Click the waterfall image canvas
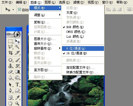 66,91
